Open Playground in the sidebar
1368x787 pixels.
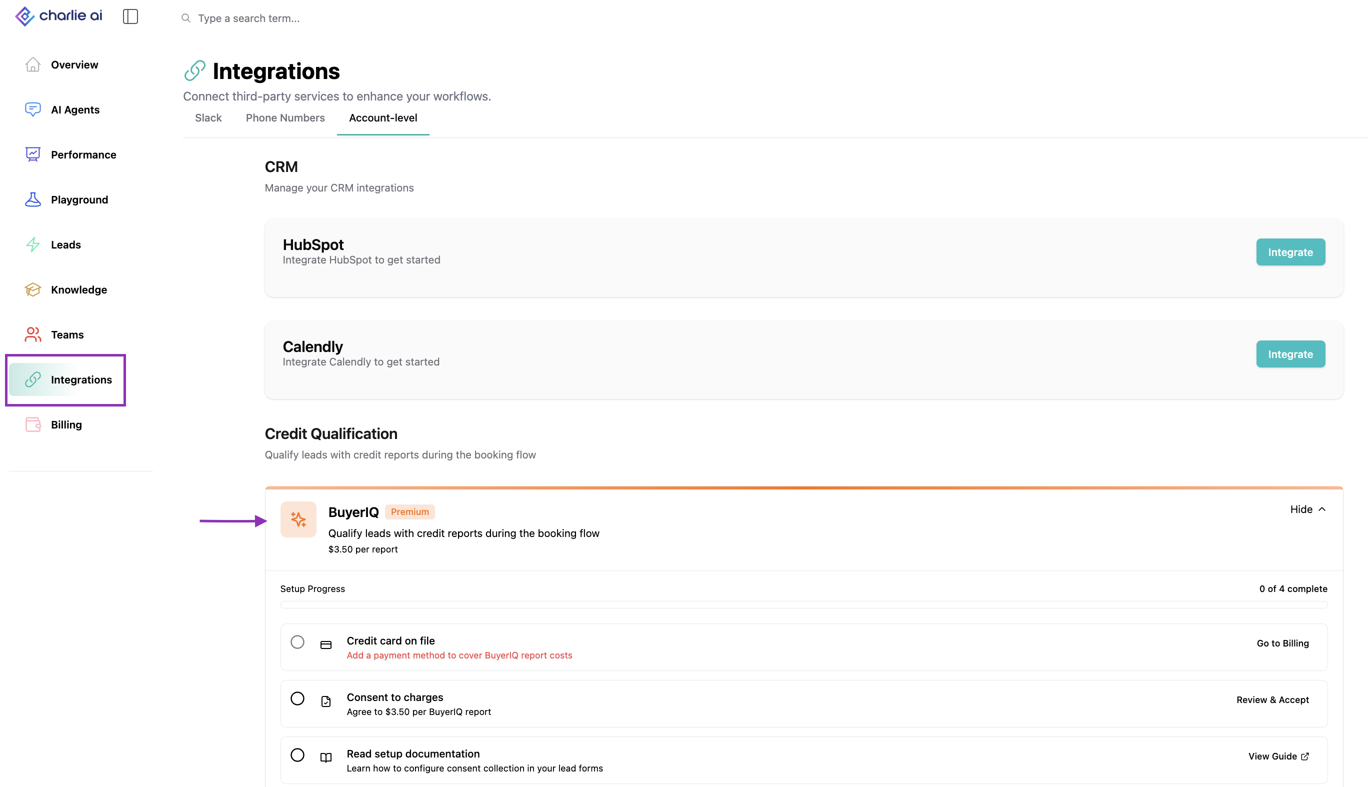pos(79,199)
